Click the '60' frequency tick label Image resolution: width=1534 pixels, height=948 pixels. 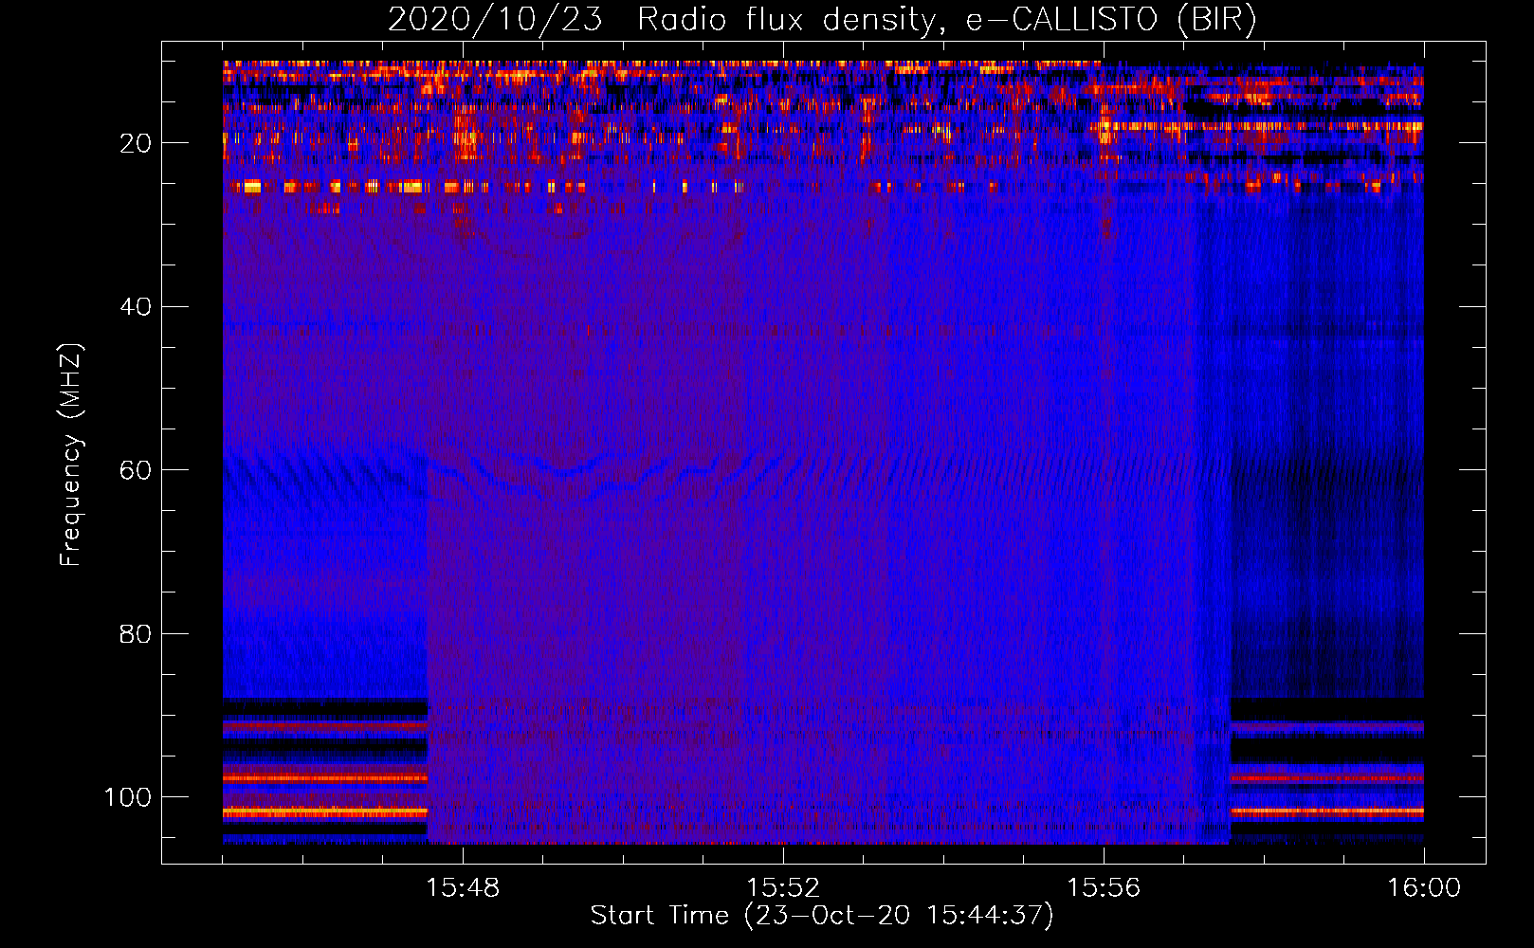coord(136,470)
